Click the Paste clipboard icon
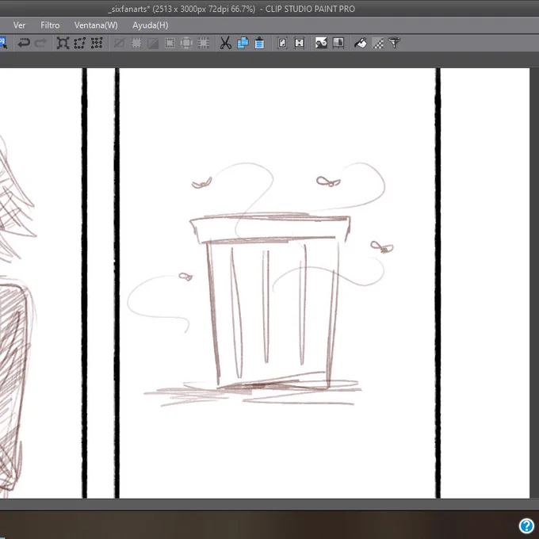The image size is (539, 539). click(x=259, y=43)
